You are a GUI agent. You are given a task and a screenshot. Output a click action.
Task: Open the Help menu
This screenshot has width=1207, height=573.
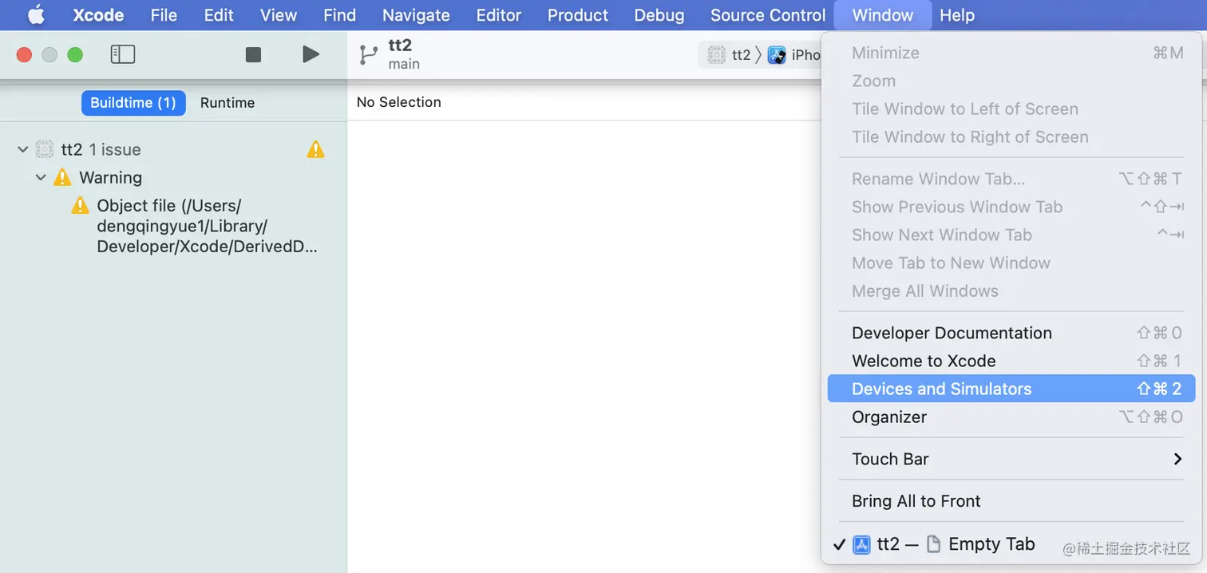pyautogui.click(x=957, y=15)
